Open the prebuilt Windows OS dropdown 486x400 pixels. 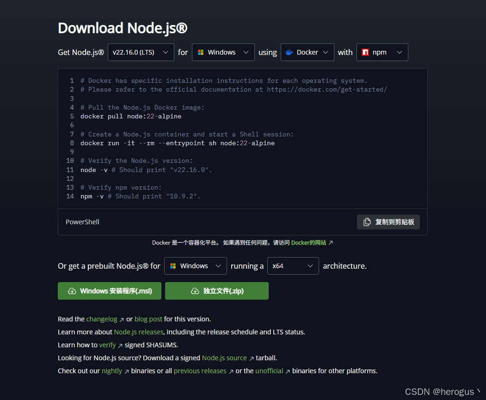tap(195, 266)
